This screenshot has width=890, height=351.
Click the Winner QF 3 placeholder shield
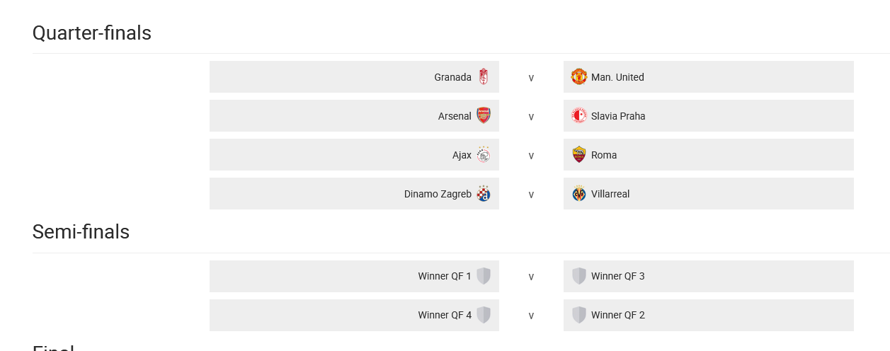click(x=579, y=276)
